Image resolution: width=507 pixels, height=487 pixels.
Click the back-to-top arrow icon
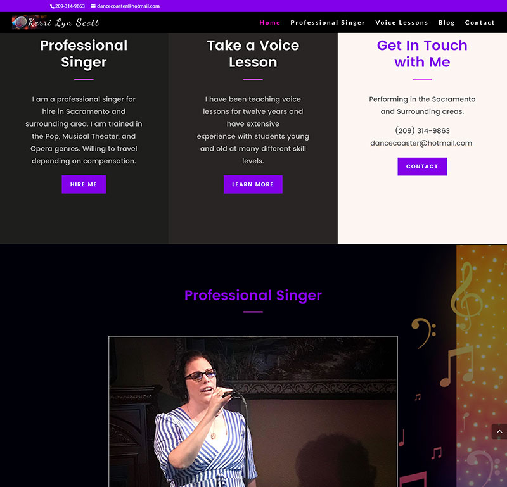coord(499,431)
